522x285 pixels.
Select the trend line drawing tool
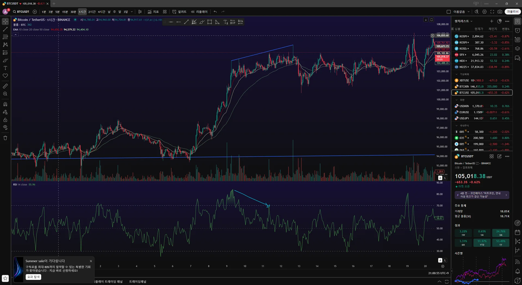tap(5, 29)
